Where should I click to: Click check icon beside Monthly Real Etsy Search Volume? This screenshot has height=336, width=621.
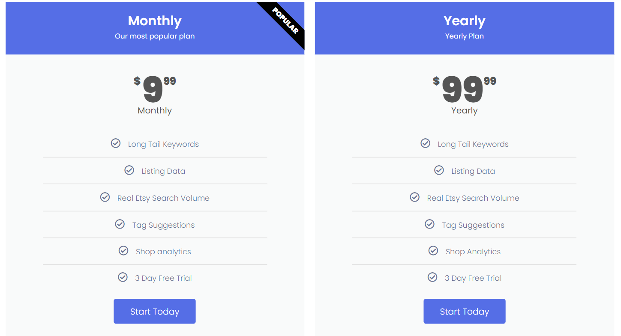105,197
